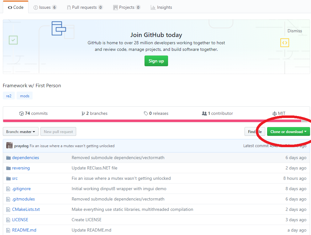The width and height of the screenshot is (311, 235).
Task: Open the praydog author link
Action: coord(21,146)
